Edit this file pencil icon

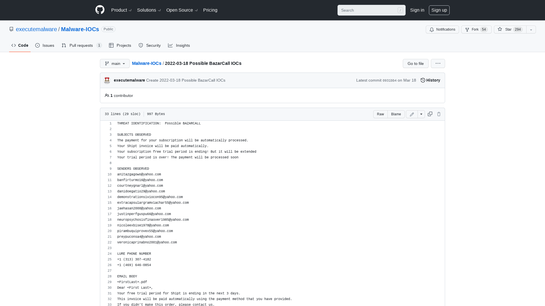(412, 114)
